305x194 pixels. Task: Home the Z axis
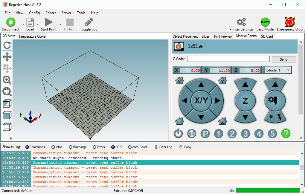222,121
